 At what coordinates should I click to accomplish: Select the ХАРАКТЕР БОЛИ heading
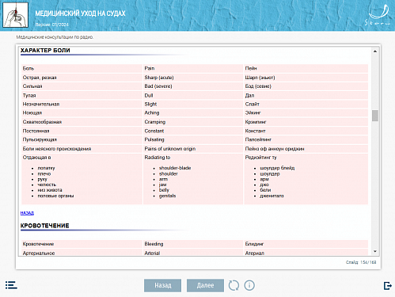pos(45,51)
